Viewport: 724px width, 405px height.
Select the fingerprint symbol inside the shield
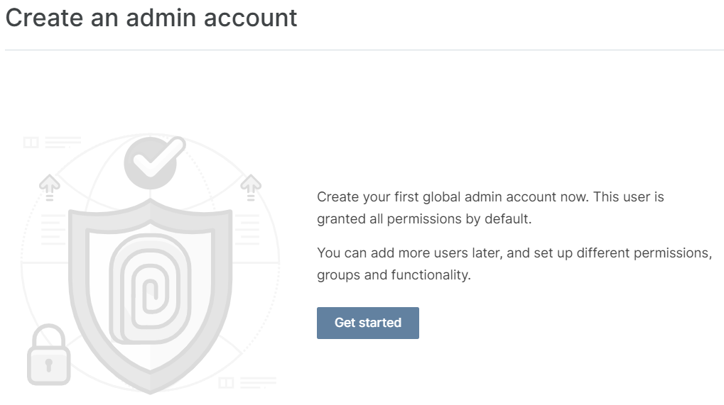point(150,289)
